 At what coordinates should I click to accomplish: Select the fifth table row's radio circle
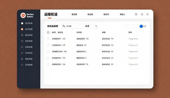coord(48,64)
